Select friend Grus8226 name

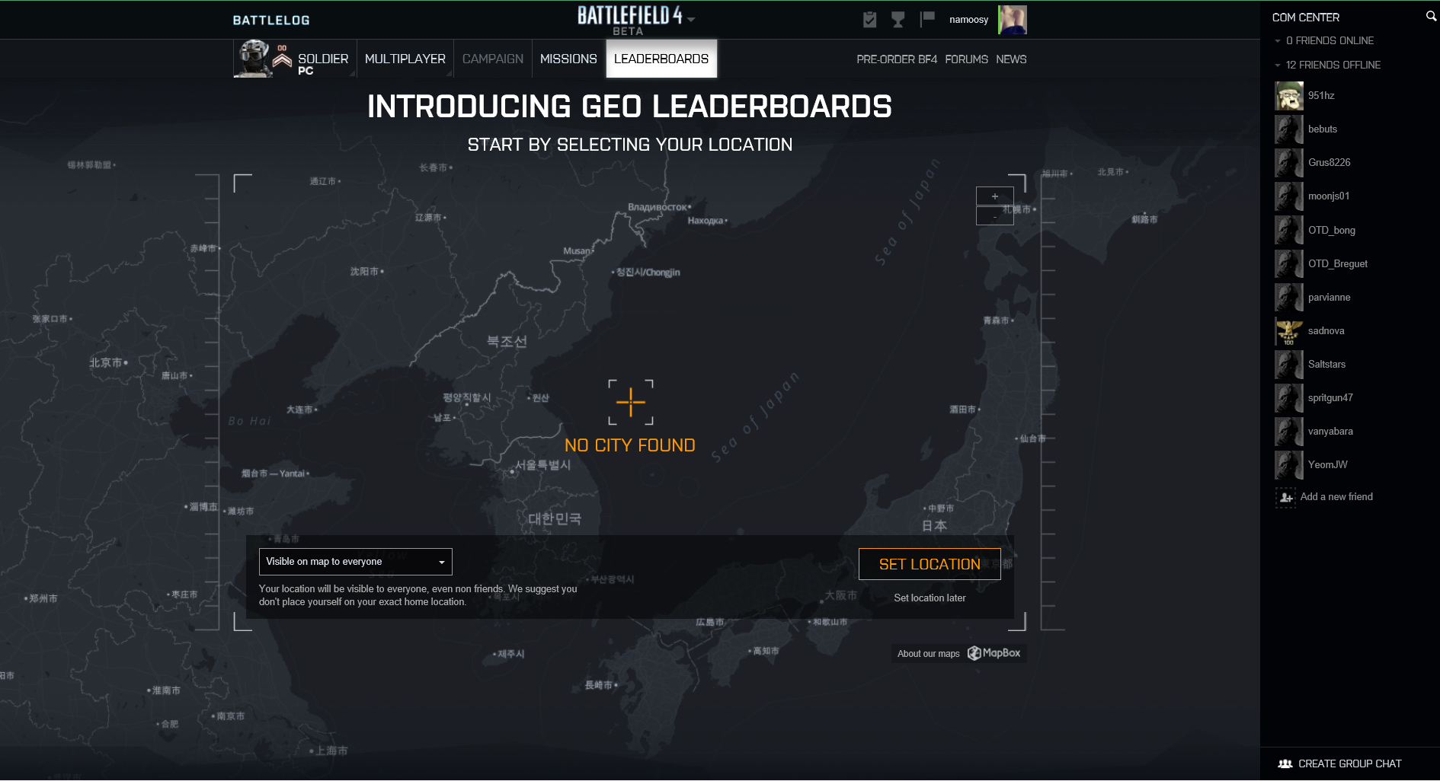1330,163
